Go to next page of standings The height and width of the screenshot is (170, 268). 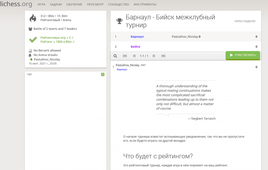154,56
